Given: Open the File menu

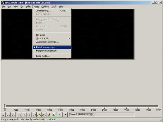Looking at the screenshot, I should point(4,7).
